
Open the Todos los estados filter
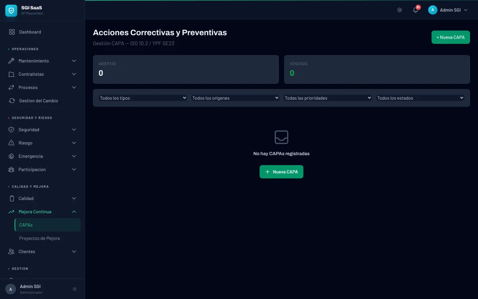coord(420,98)
